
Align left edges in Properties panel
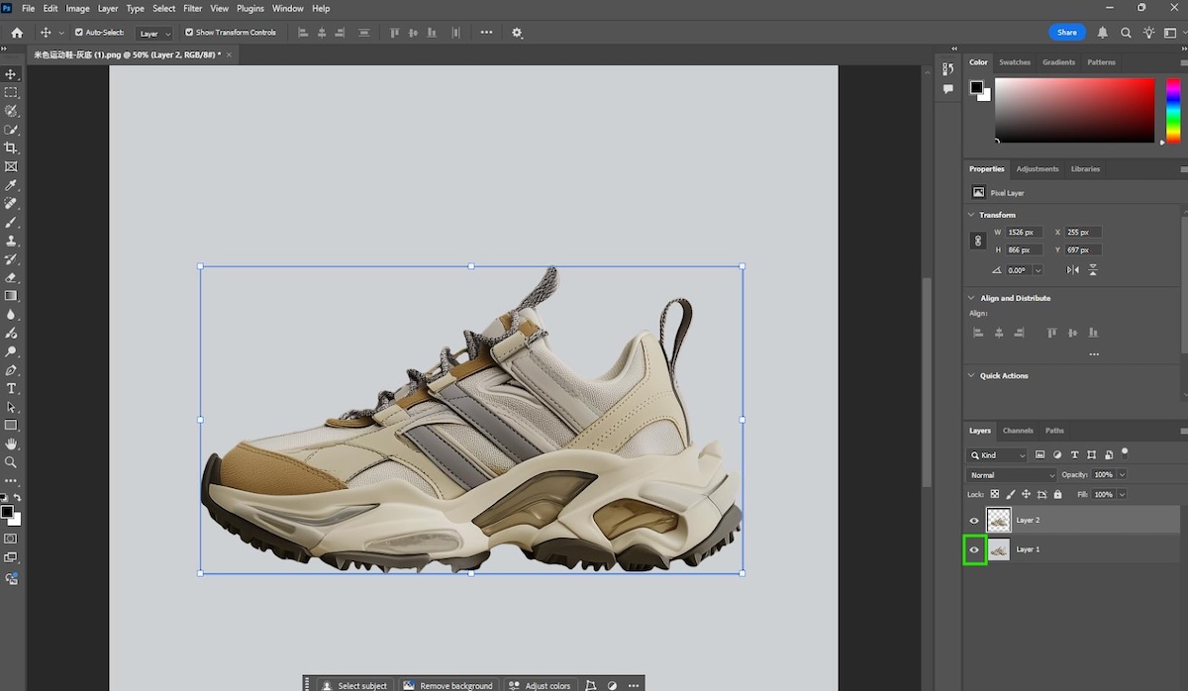click(978, 333)
